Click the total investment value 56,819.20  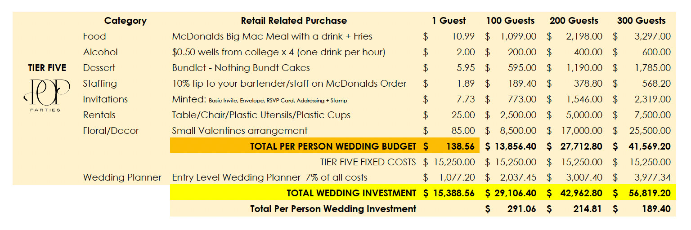point(648,193)
